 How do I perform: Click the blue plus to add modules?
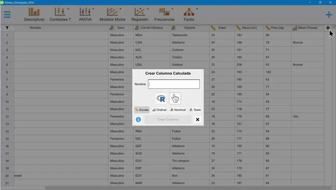[x=328, y=14]
